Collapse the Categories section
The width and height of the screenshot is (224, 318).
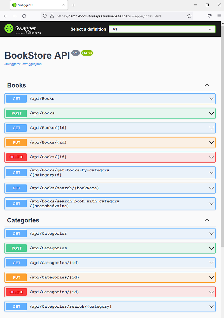pos(207,220)
